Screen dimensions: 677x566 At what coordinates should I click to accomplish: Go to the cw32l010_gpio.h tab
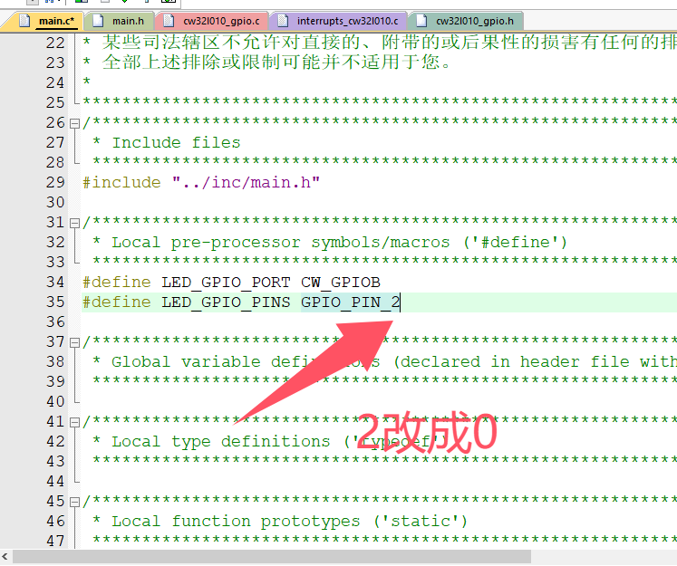(474, 20)
